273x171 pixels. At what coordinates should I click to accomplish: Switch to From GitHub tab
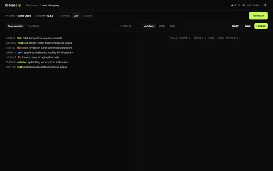click(x=33, y=26)
